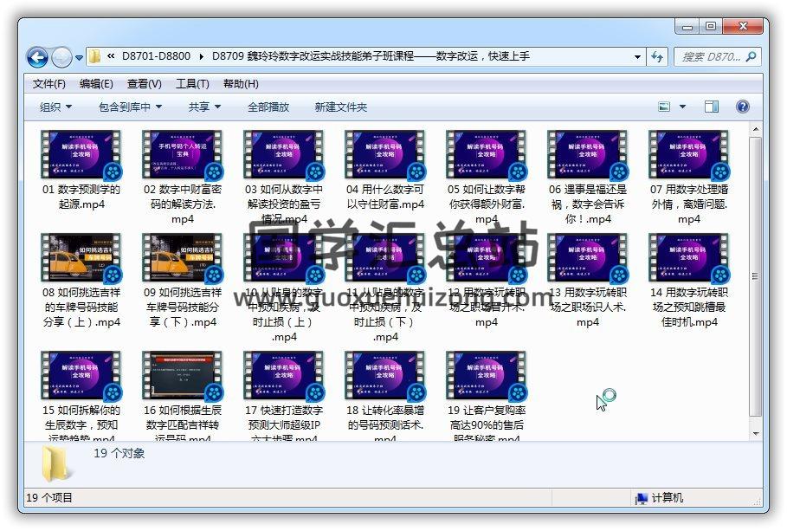Click the scrollbar up arrow

point(755,130)
